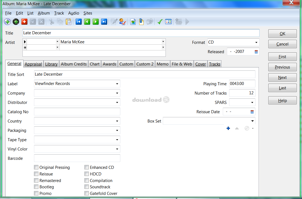Click the black vinyl add album icon
This screenshot has width=302, height=199.
coord(16,22)
